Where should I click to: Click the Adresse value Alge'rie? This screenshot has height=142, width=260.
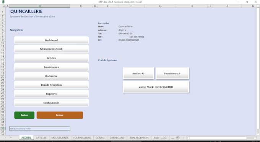point(122,30)
